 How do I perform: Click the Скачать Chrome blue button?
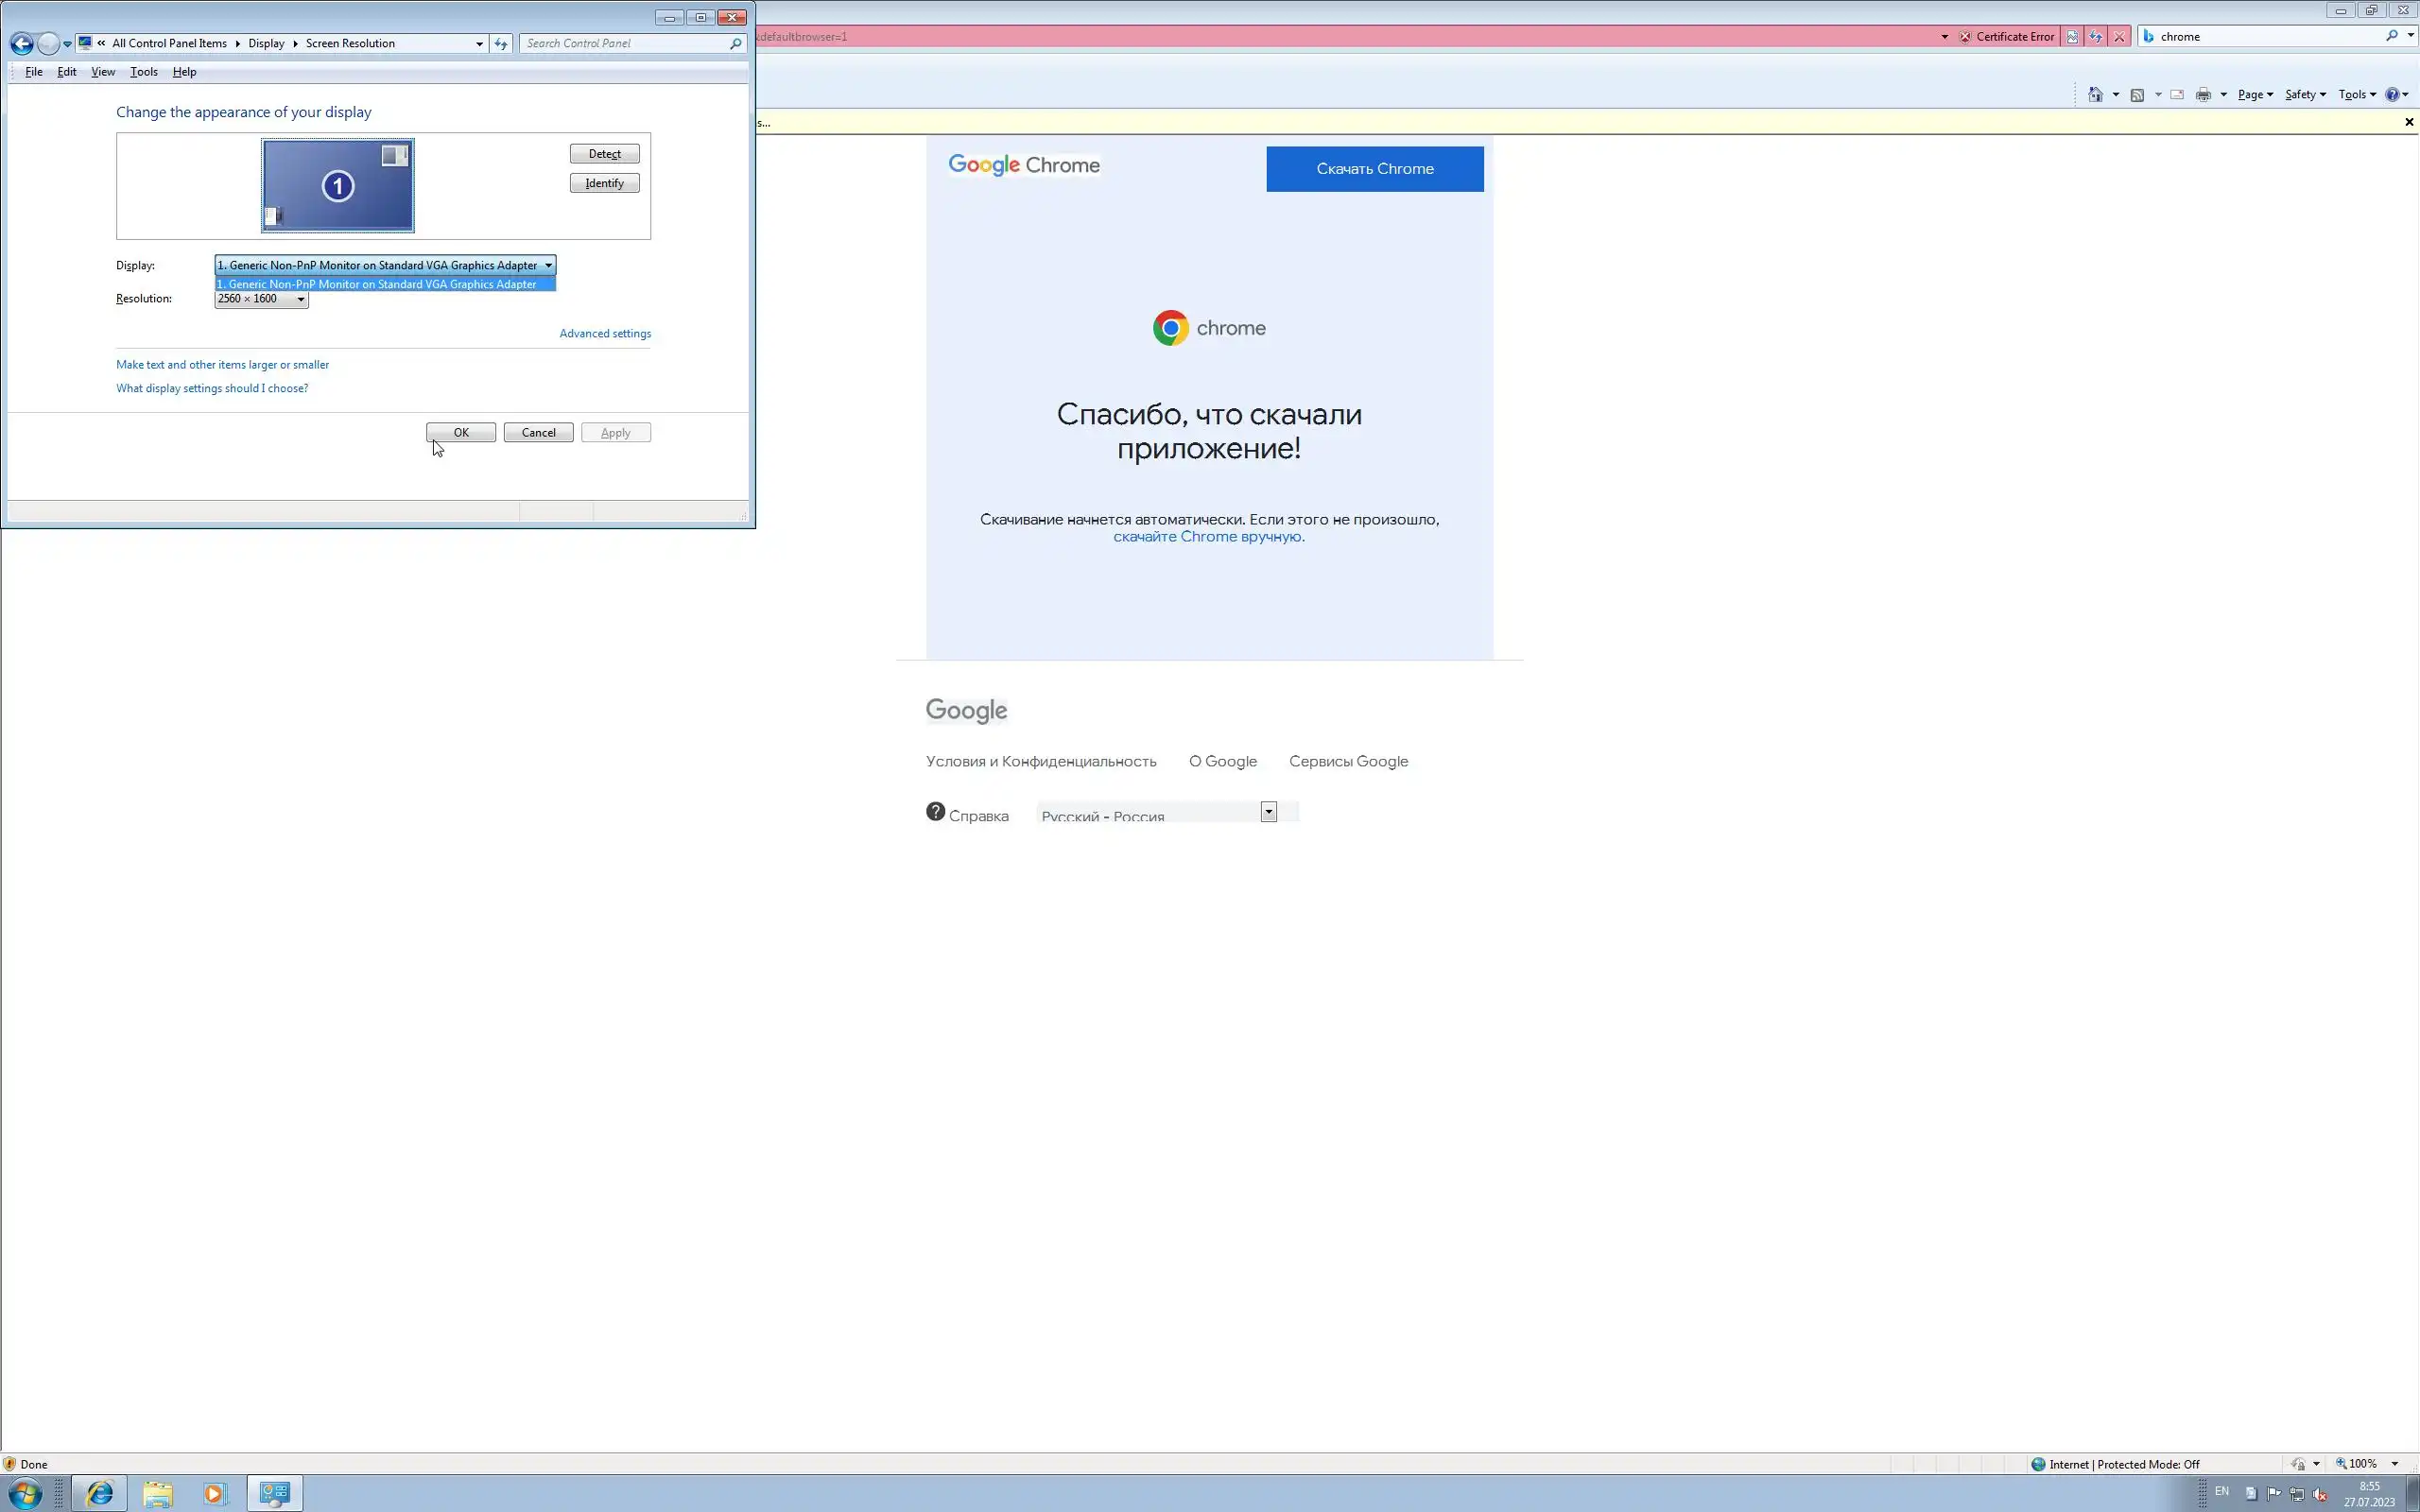pyautogui.click(x=1374, y=169)
